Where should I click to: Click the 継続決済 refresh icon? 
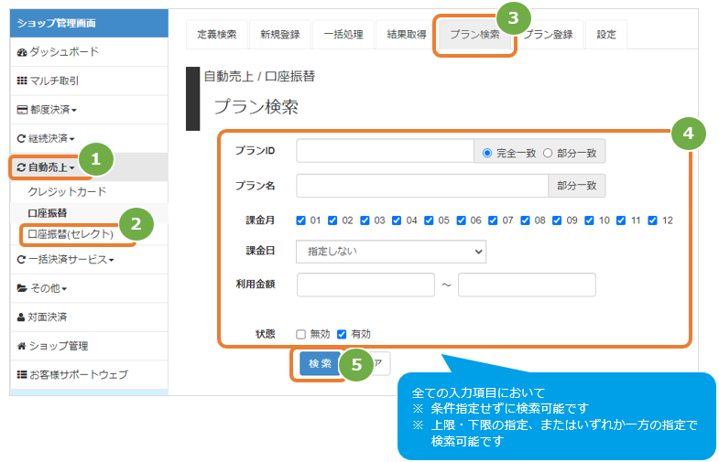click(x=21, y=138)
